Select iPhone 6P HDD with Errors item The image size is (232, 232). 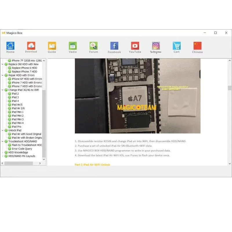coord(27,79)
